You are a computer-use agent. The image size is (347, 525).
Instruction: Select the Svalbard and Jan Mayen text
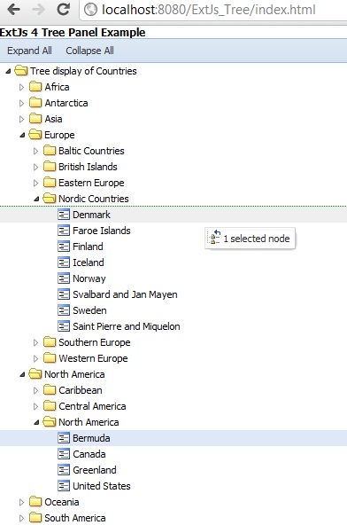pyautogui.click(x=125, y=294)
